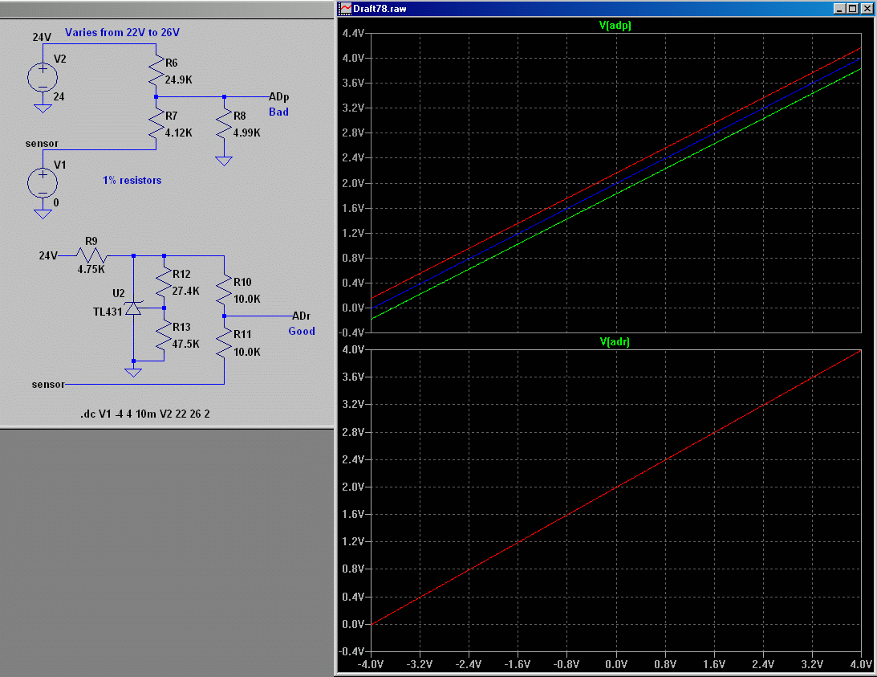
Task: Click the 'Varies from 22V to 26V' comment
Action: 123,32
